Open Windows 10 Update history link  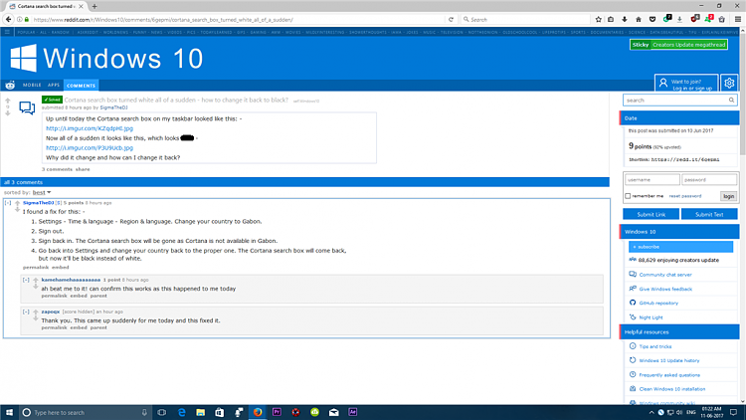(x=669, y=361)
